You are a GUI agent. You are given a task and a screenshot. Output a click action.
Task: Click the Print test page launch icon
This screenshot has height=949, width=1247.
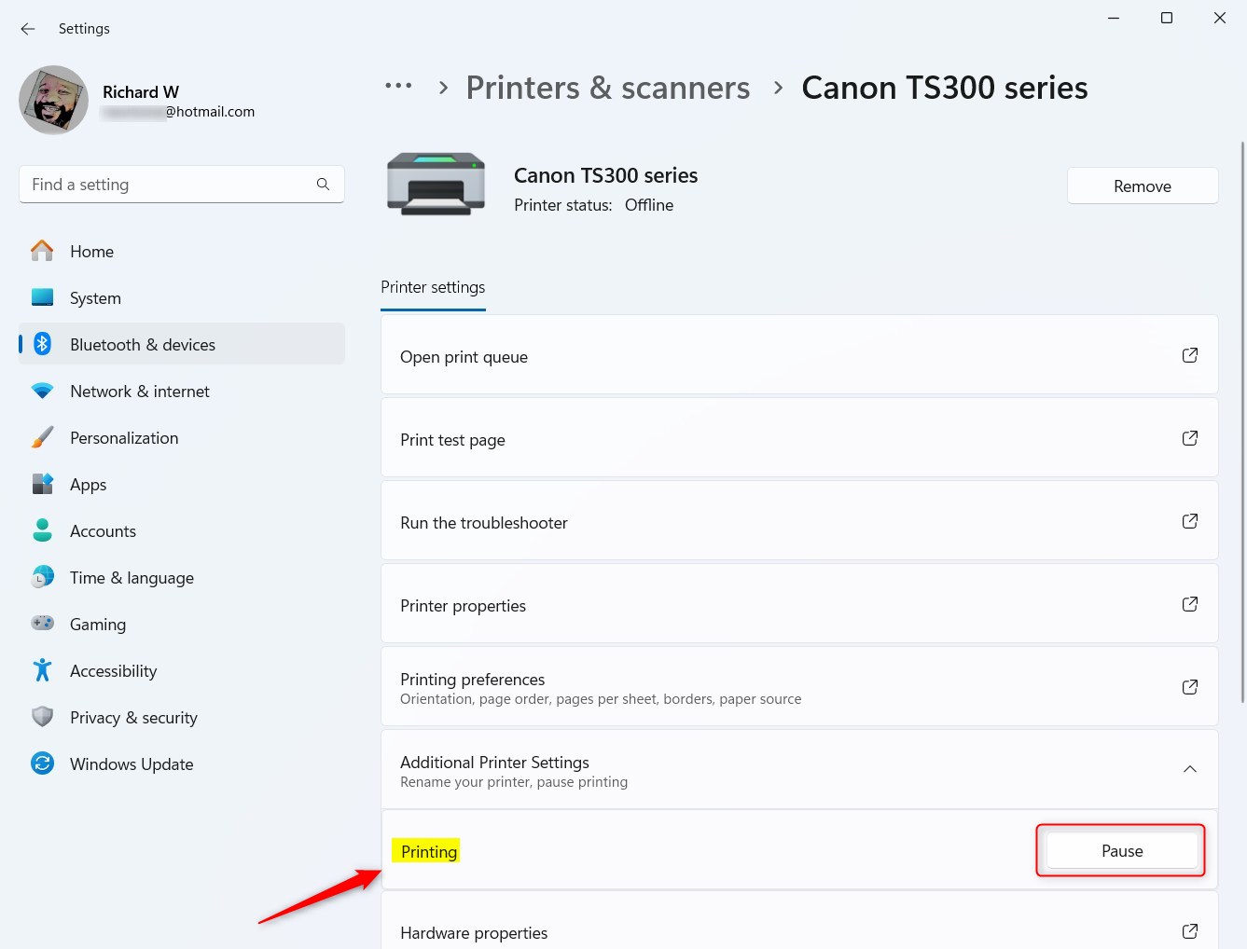(1189, 438)
